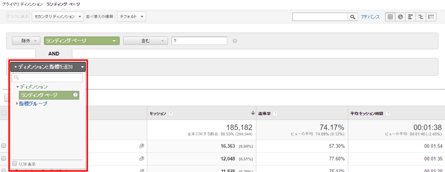445x172 pixels.
Task: Open help icon next to セッション
Action: tap(170, 114)
